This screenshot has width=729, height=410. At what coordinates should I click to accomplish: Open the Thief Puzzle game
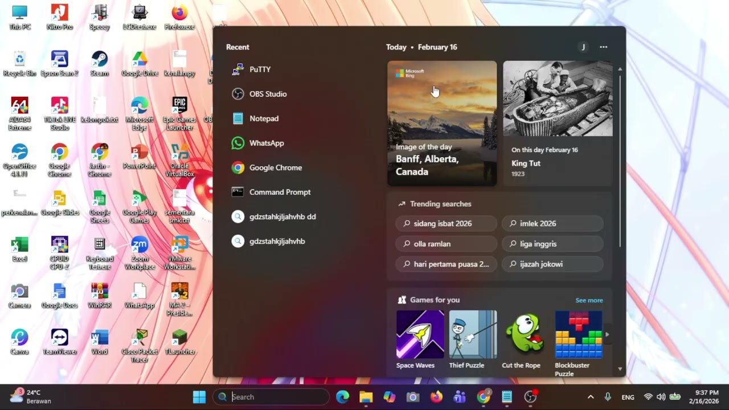pyautogui.click(x=472, y=339)
